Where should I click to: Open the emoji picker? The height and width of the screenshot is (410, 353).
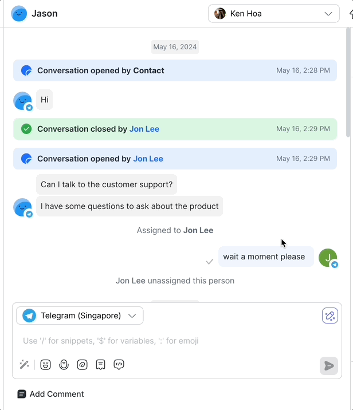click(45, 364)
